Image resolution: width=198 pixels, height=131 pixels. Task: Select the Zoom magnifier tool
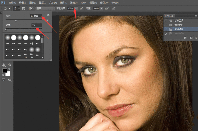click(x=10, y=65)
